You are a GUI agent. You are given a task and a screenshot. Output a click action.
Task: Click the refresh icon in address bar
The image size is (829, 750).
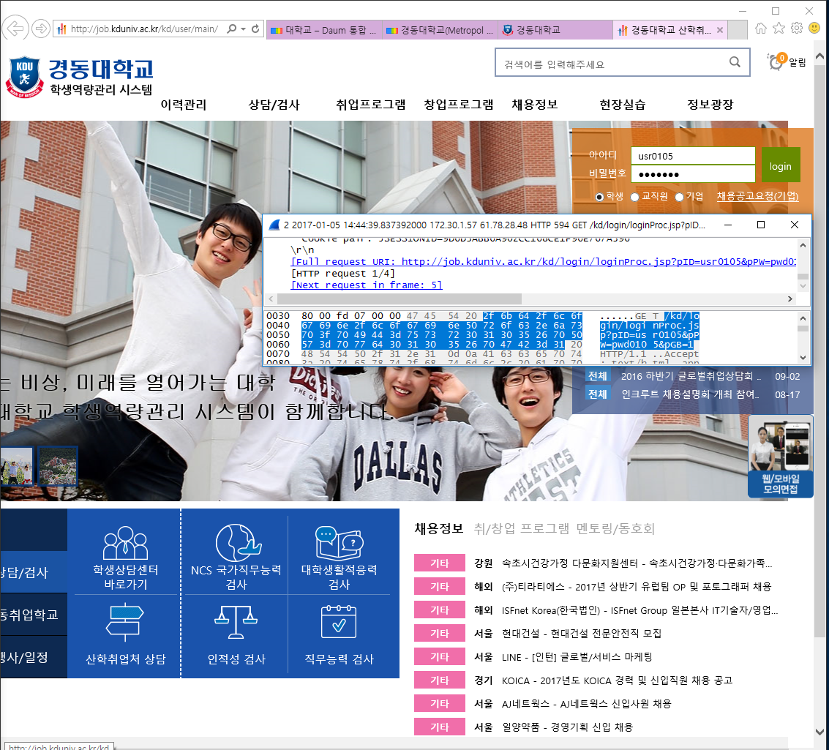click(x=255, y=29)
